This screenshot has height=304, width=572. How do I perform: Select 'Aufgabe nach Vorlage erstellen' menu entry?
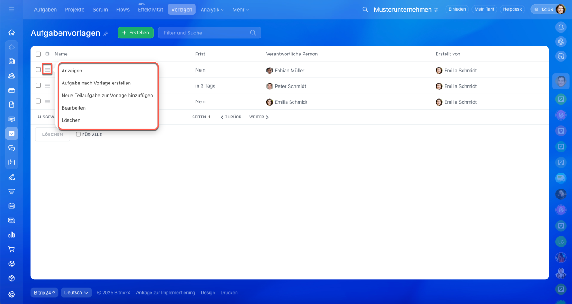(x=96, y=83)
